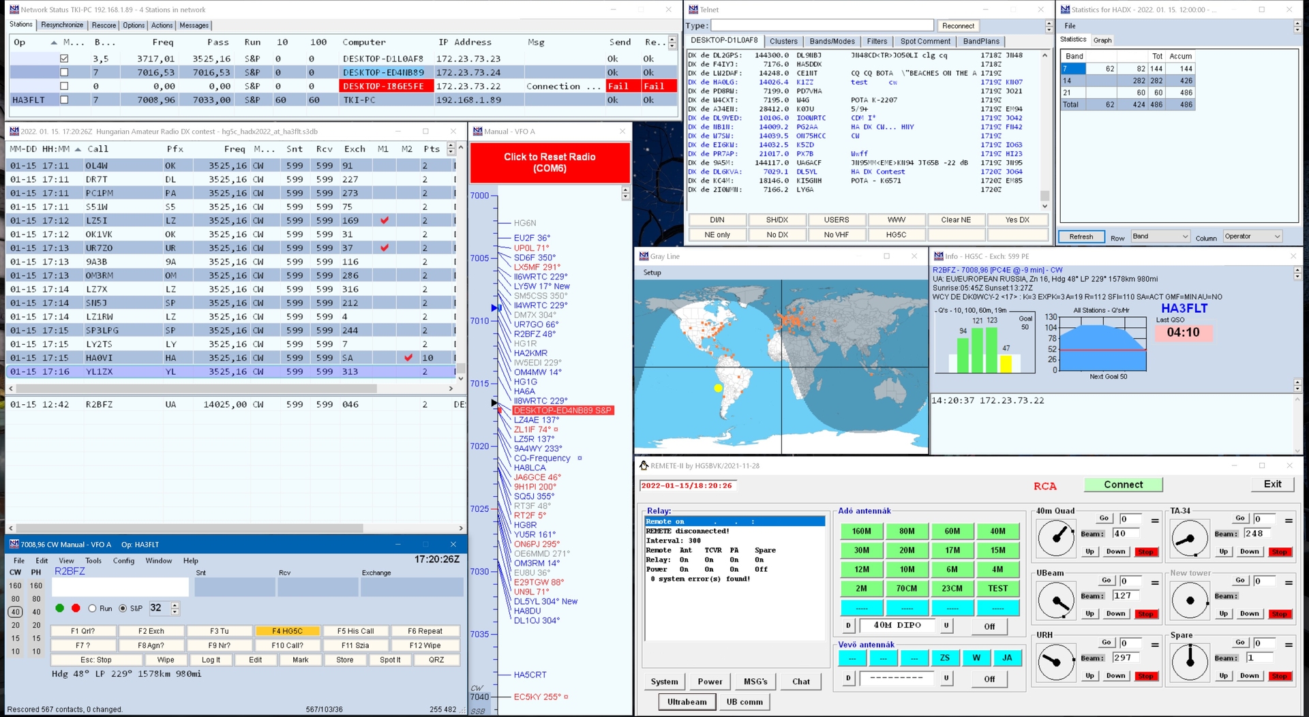1309x717 pixels.
Task: Click the log window horizontal scrollbar
Action: click(196, 388)
